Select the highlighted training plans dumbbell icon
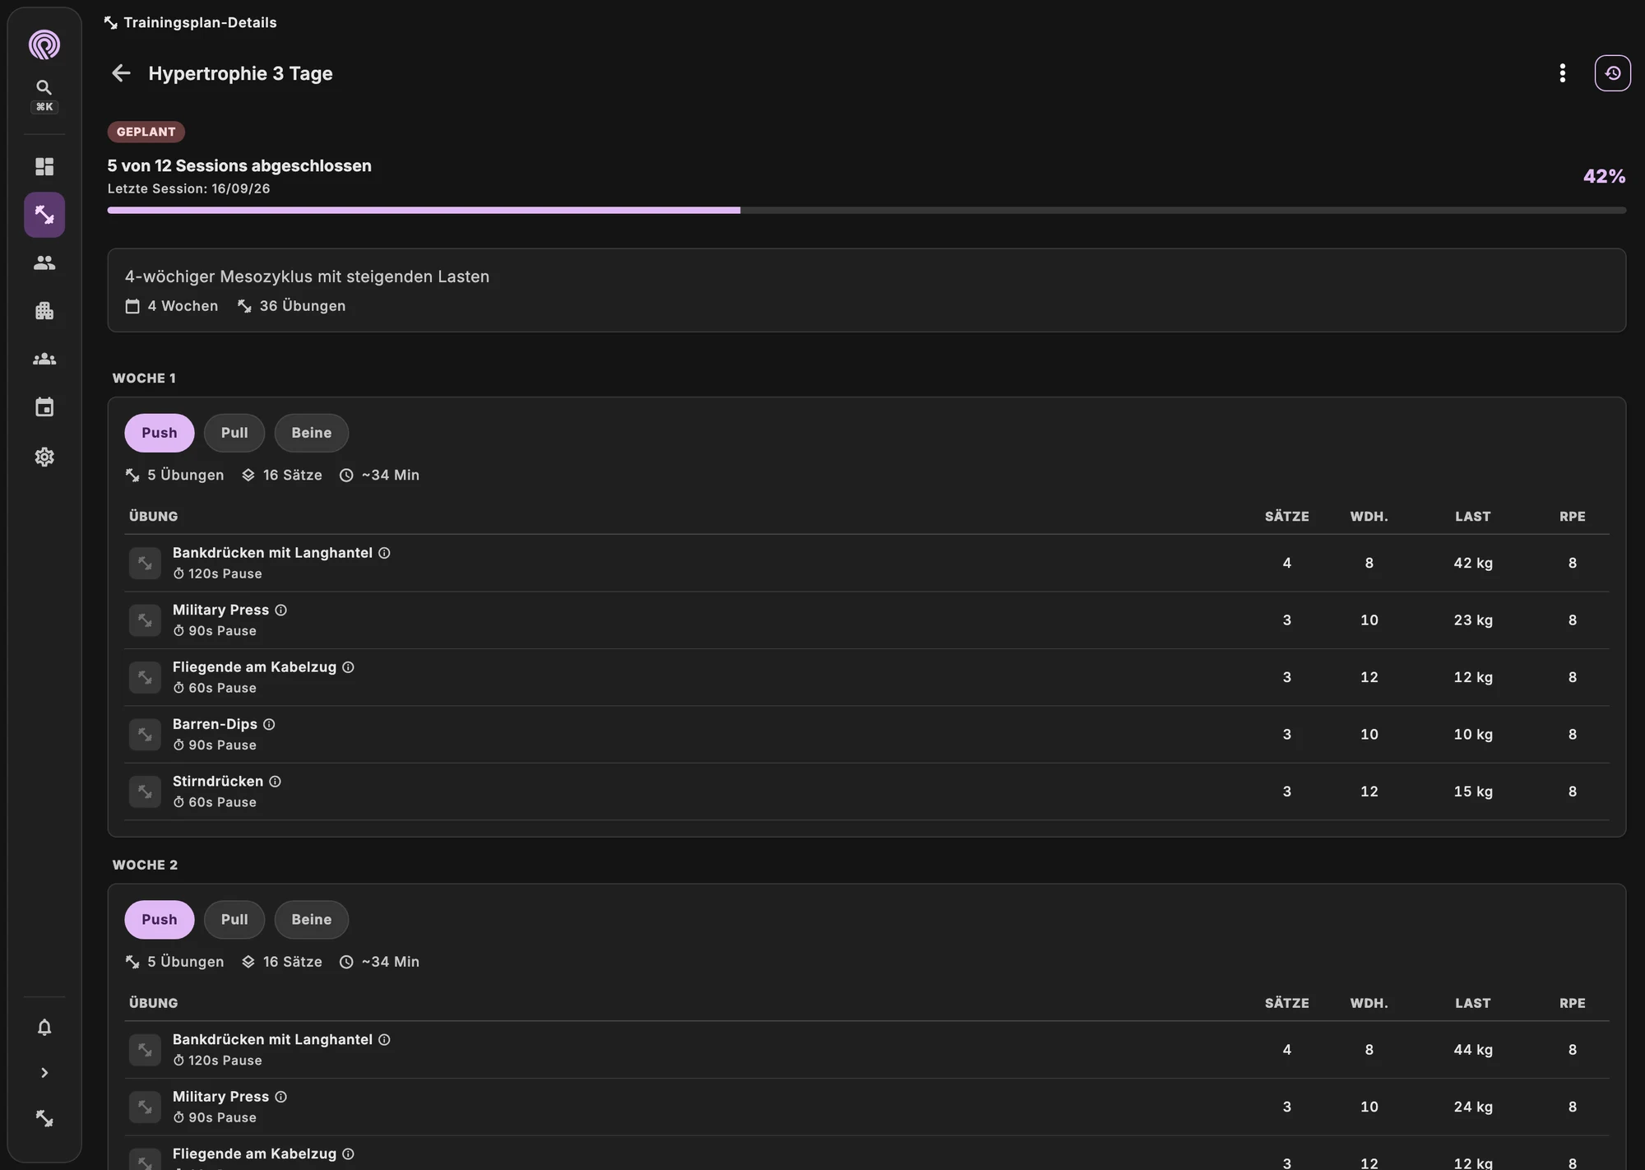This screenshot has height=1170, width=1645. (44, 215)
